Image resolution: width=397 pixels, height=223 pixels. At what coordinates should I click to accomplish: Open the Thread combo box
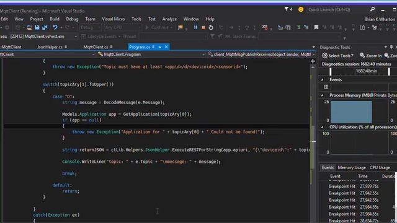173,37
